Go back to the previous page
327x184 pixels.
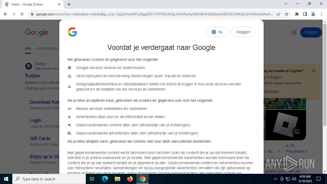coord(6,14)
